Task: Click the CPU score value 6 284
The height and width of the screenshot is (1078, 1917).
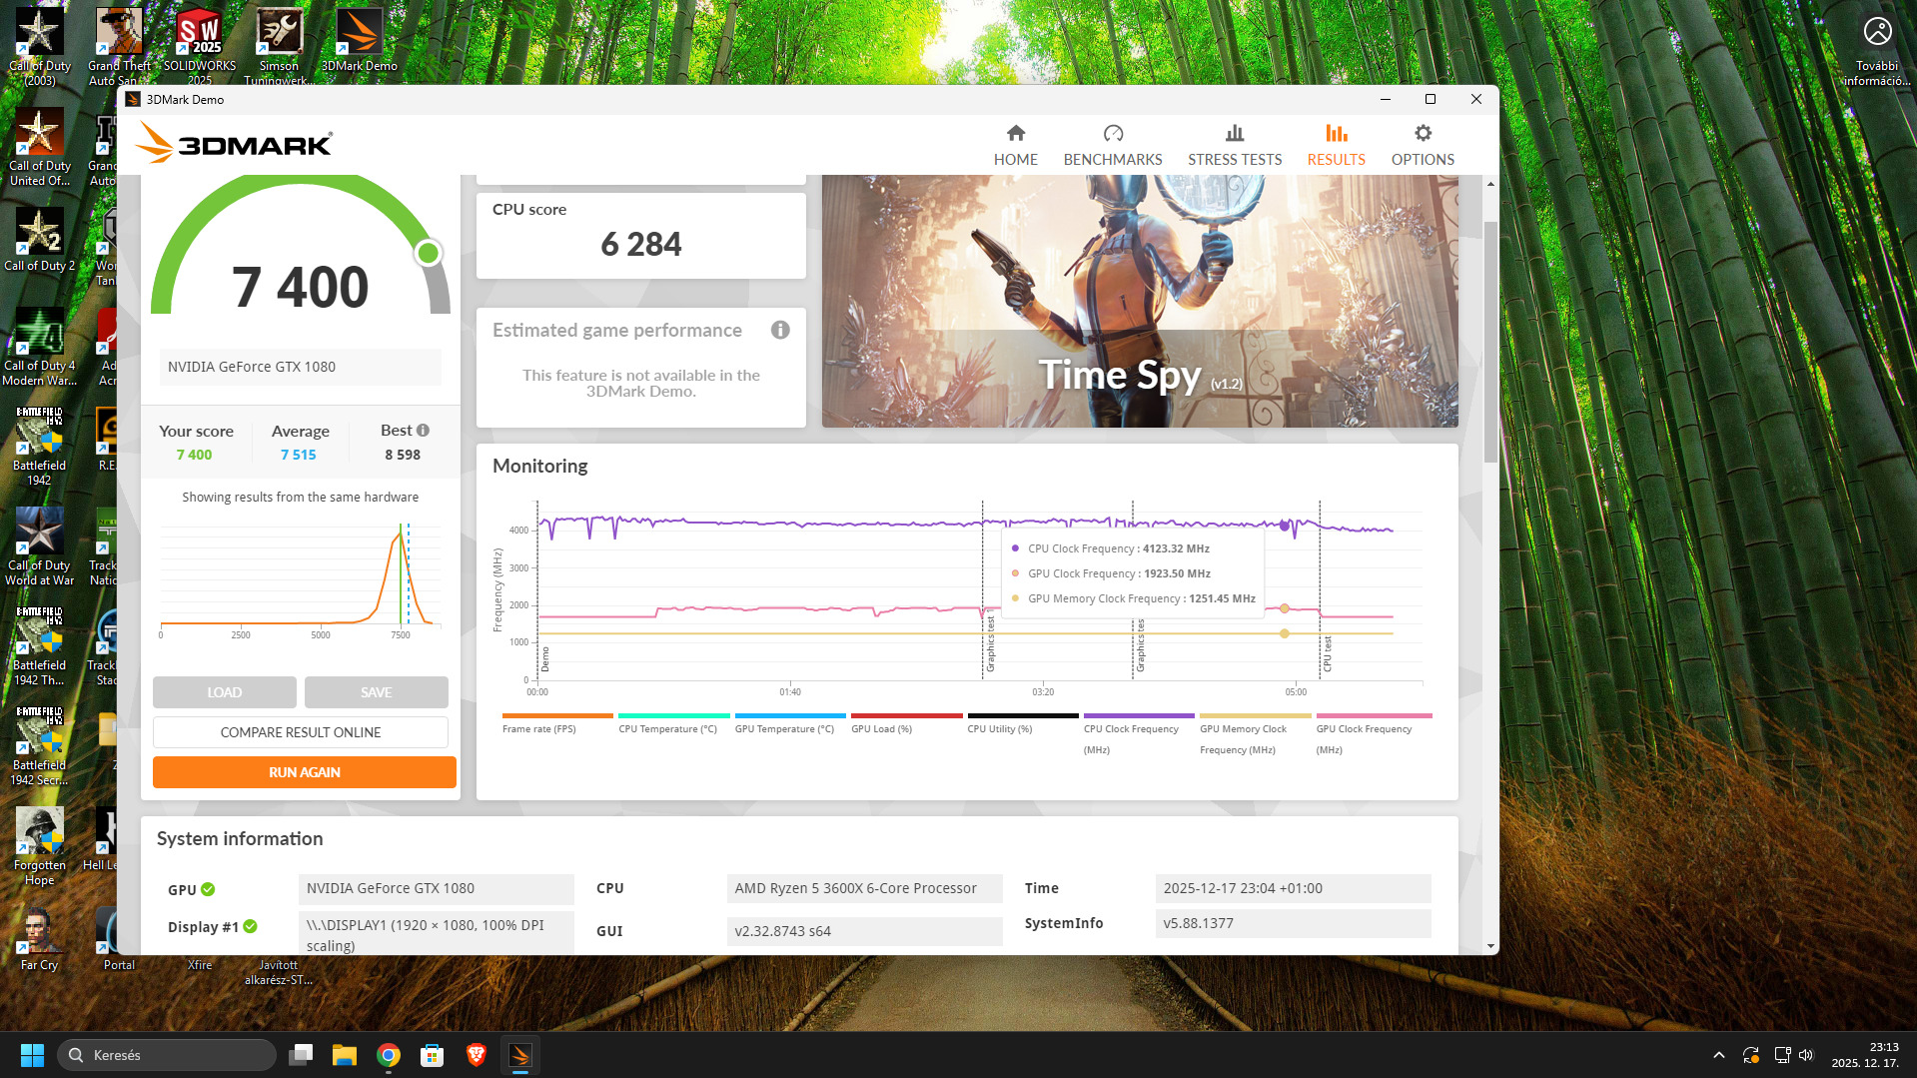Action: 641,245
